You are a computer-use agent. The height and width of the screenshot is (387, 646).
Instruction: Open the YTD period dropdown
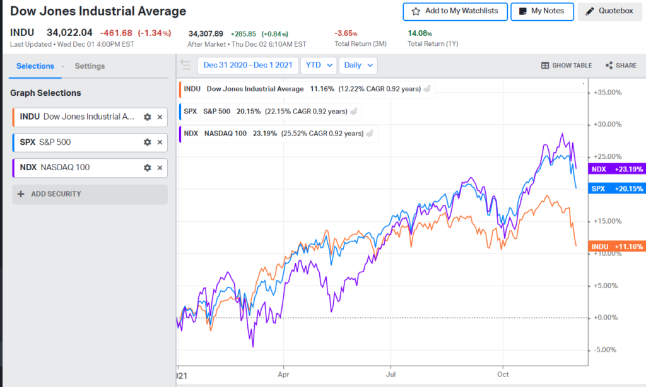pos(318,65)
